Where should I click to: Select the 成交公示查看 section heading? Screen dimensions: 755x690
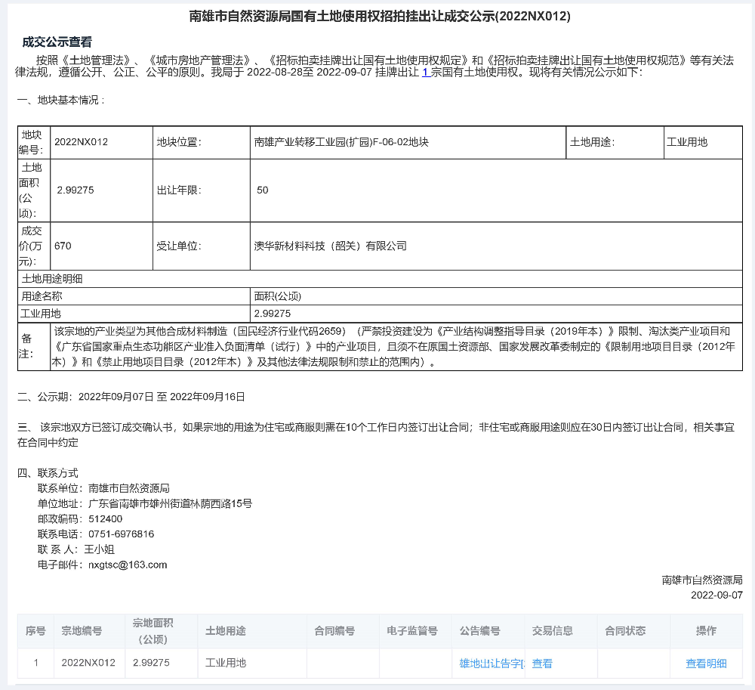(x=57, y=42)
